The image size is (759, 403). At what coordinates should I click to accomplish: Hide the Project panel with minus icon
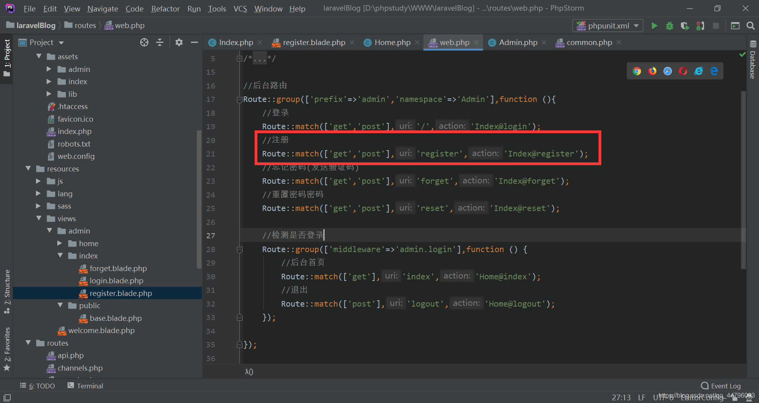(x=194, y=42)
